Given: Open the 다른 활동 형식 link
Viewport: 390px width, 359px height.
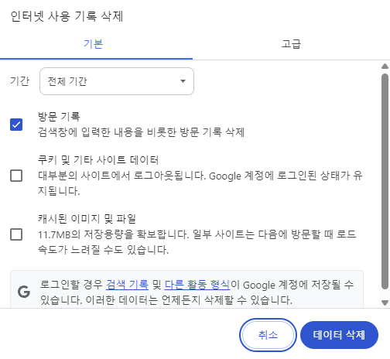Looking at the screenshot, I should click(x=197, y=285).
